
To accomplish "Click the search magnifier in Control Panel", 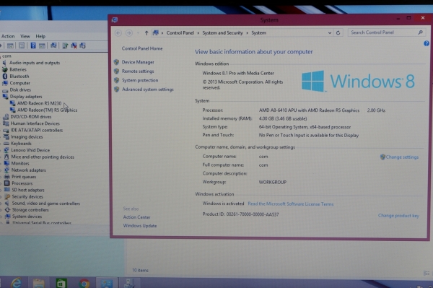I will (x=420, y=32).
